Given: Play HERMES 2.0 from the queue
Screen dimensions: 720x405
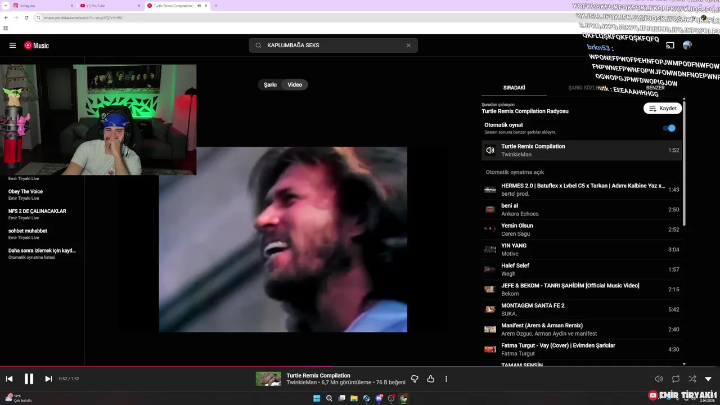Looking at the screenshot, I should [582, 190].
